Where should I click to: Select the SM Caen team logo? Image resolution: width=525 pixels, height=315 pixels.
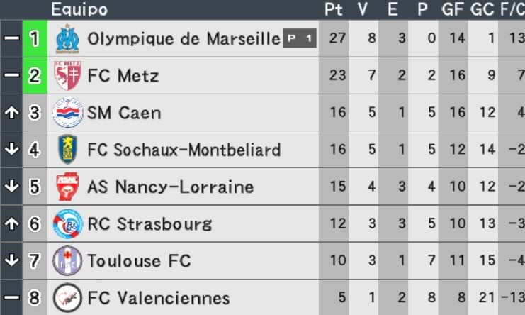pos(67,113)
